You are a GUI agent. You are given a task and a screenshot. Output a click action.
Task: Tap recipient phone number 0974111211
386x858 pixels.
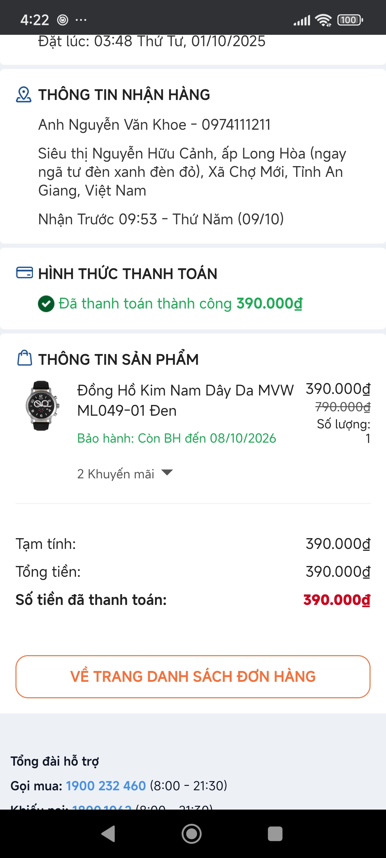[236, 125]
